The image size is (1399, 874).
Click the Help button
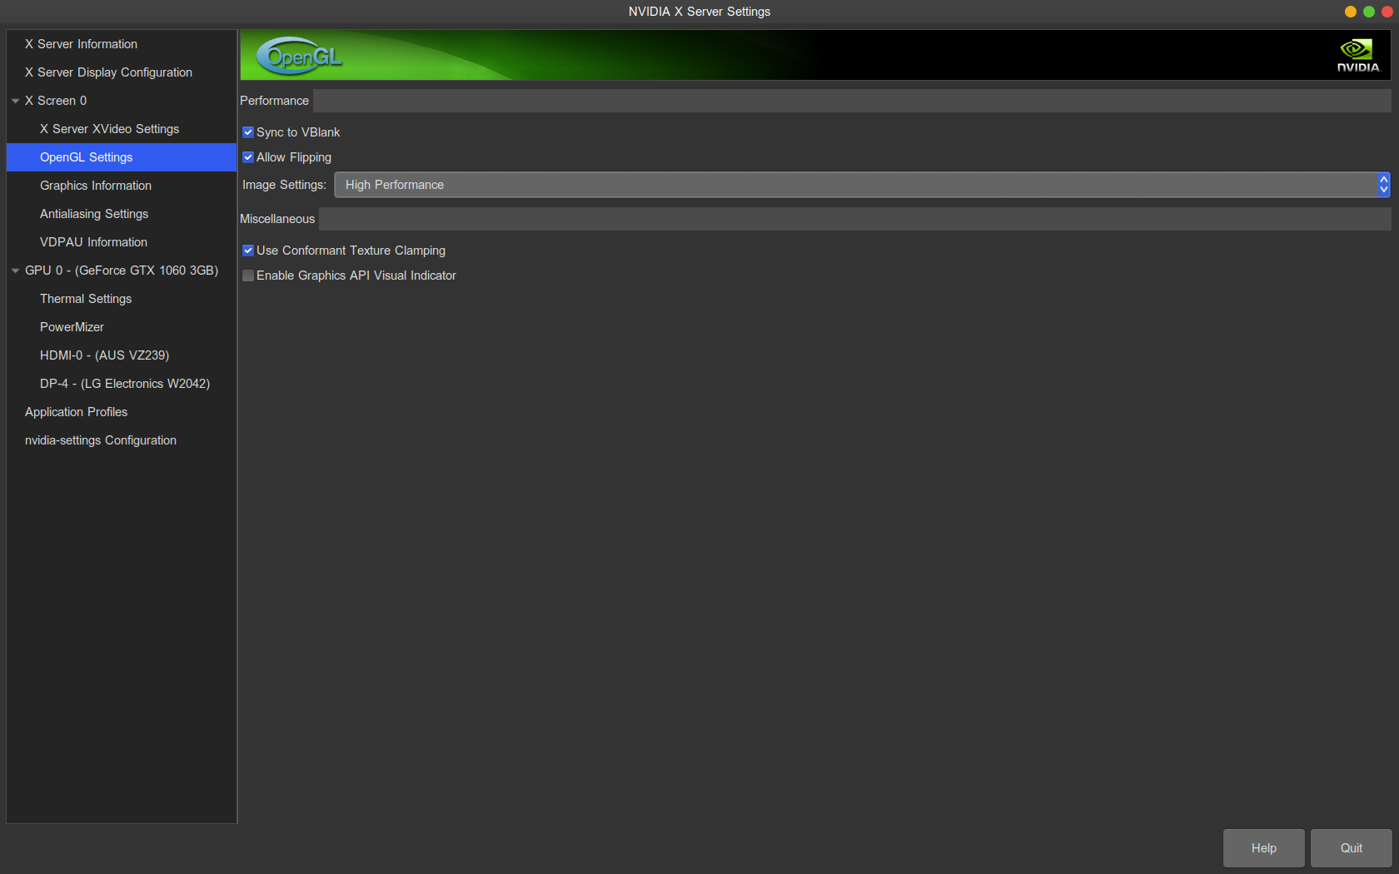click(x=1263, y=848)
